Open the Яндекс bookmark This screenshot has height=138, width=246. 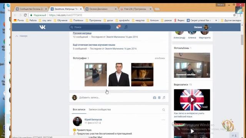coord(179,20)
